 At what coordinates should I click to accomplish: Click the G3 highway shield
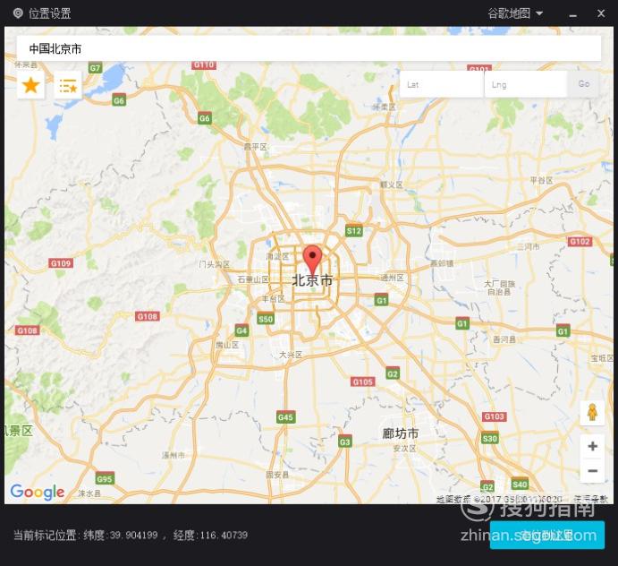click(344, 442)
